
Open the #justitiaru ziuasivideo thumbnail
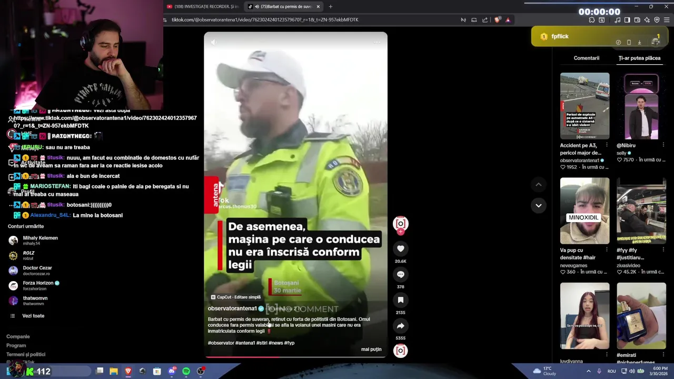point(641,211)
